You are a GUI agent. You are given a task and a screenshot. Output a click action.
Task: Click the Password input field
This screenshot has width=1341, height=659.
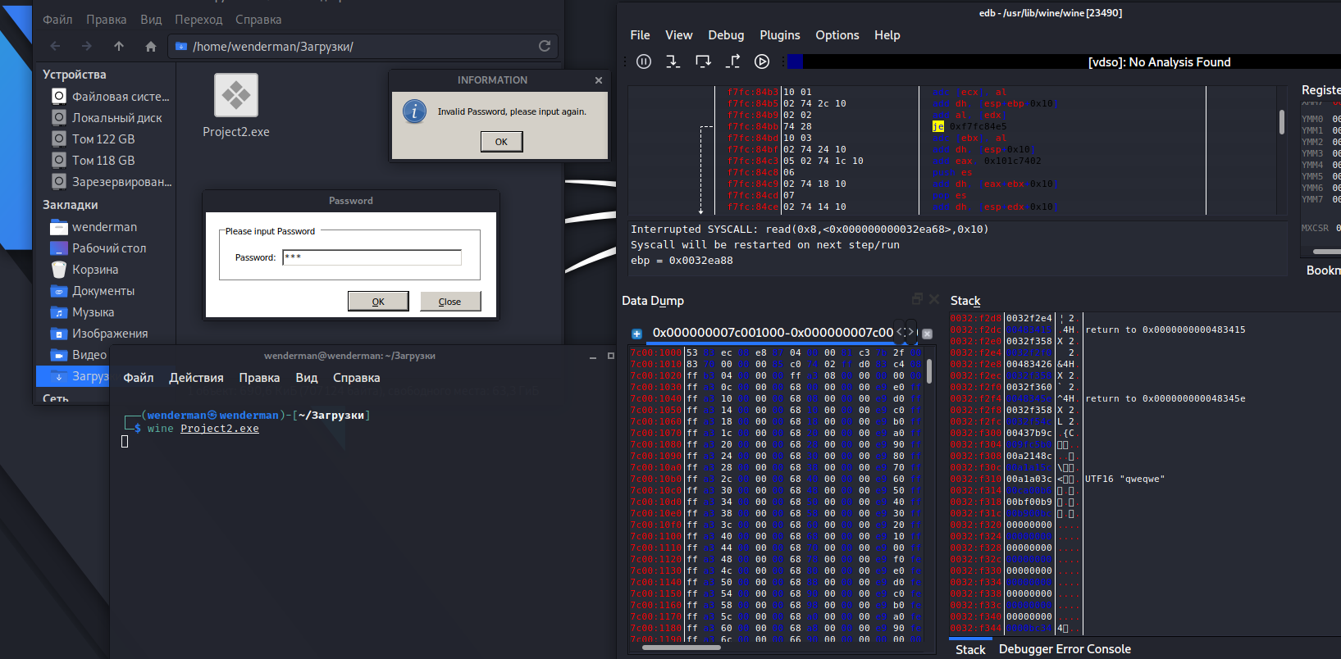tap(372, 257)
